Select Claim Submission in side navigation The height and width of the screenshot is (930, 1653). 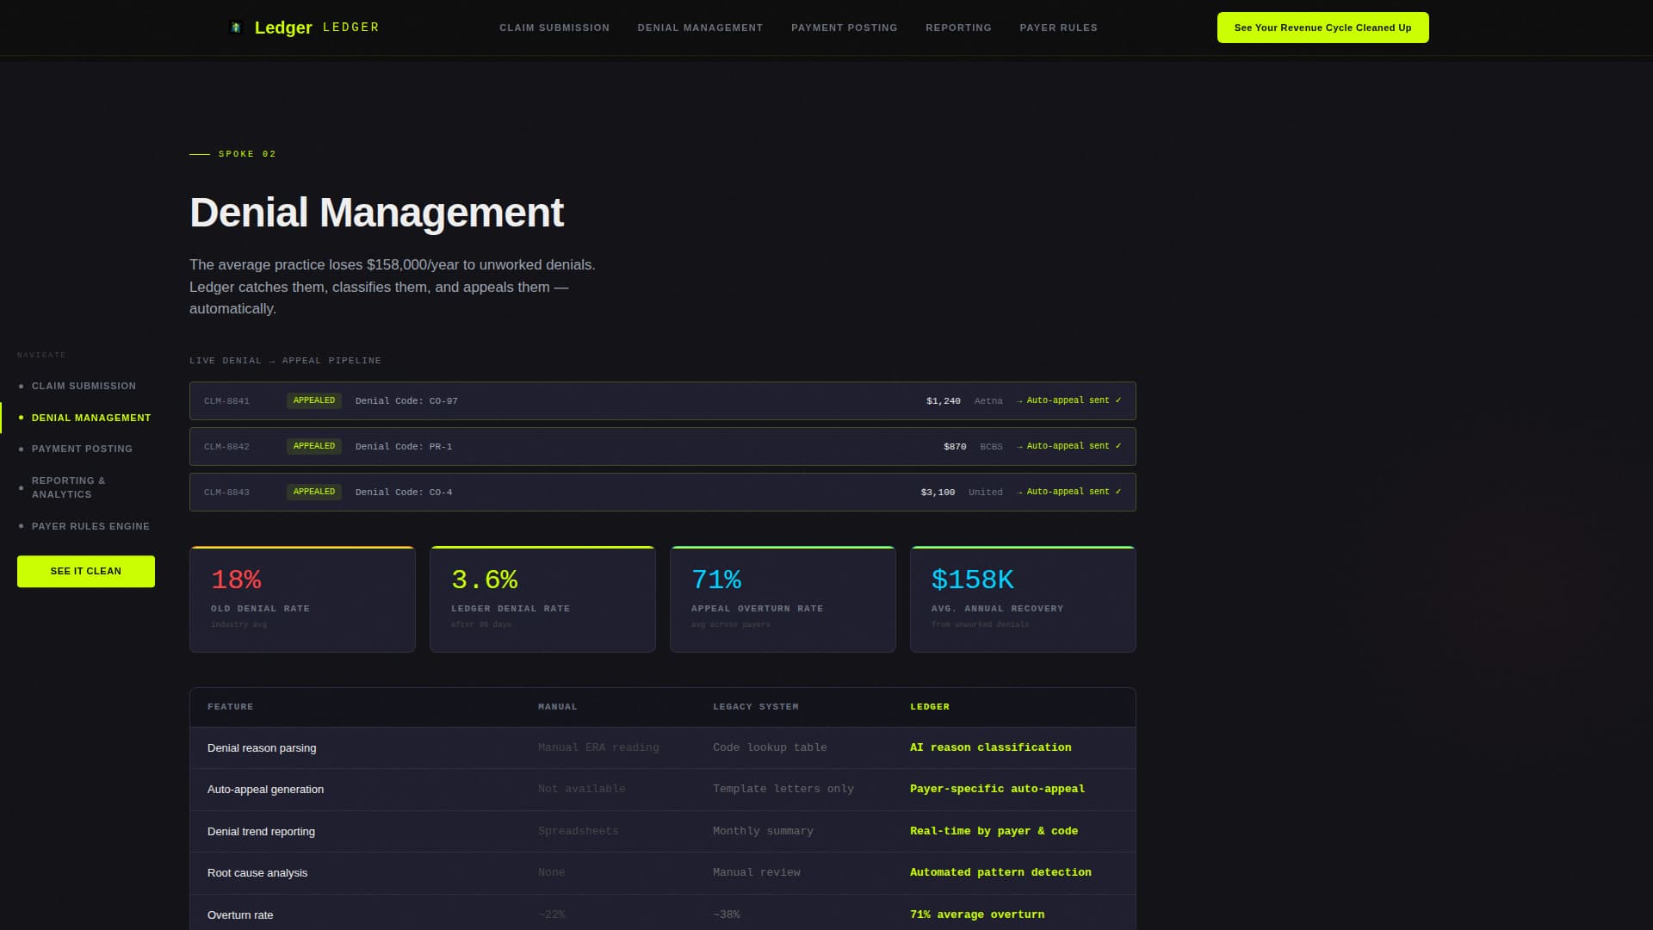84,386
